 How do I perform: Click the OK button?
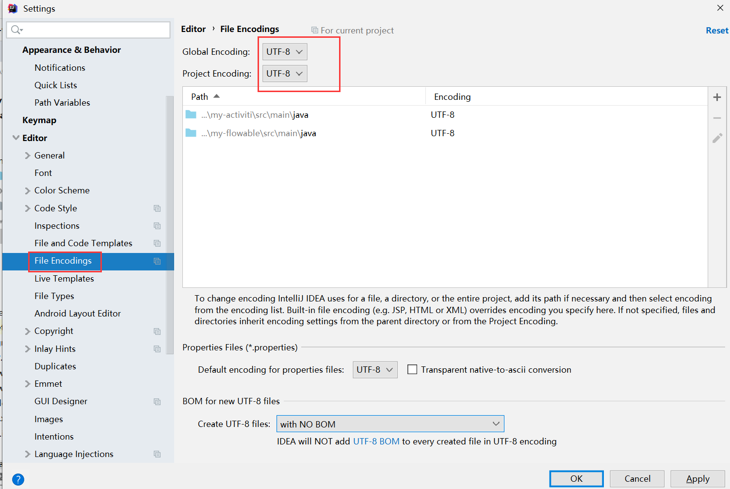tap(576, 479)
